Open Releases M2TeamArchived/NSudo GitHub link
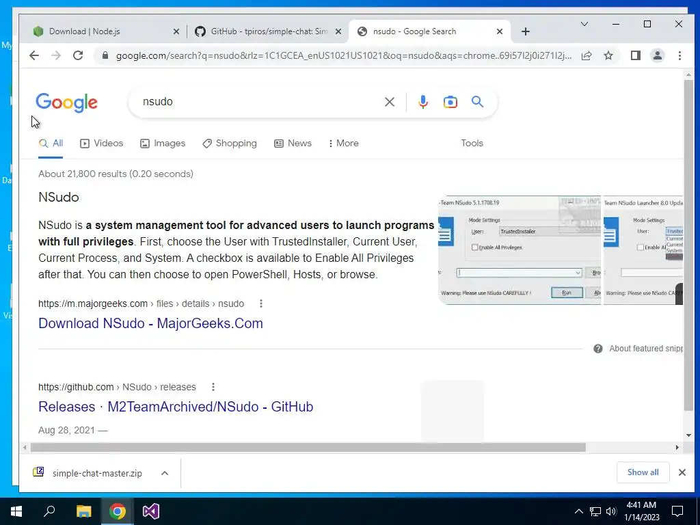 (x=176, y=407)
